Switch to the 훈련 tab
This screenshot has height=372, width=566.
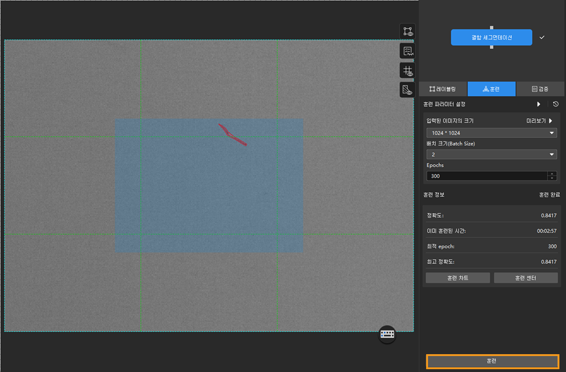pos(491,89)
